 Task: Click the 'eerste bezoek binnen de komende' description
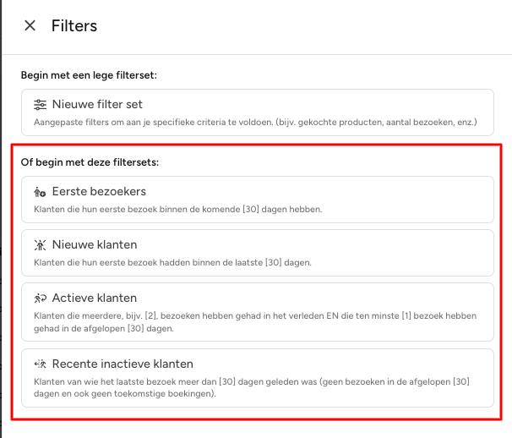pos(177,210)
